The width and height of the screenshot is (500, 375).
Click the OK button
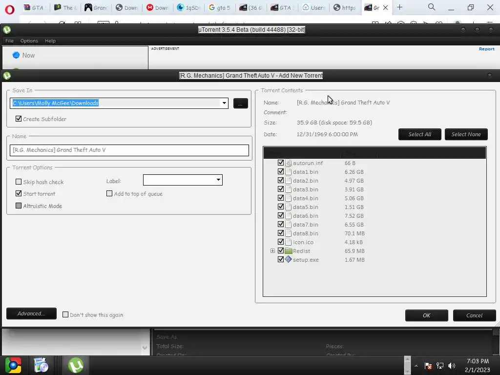coord(426,315)
